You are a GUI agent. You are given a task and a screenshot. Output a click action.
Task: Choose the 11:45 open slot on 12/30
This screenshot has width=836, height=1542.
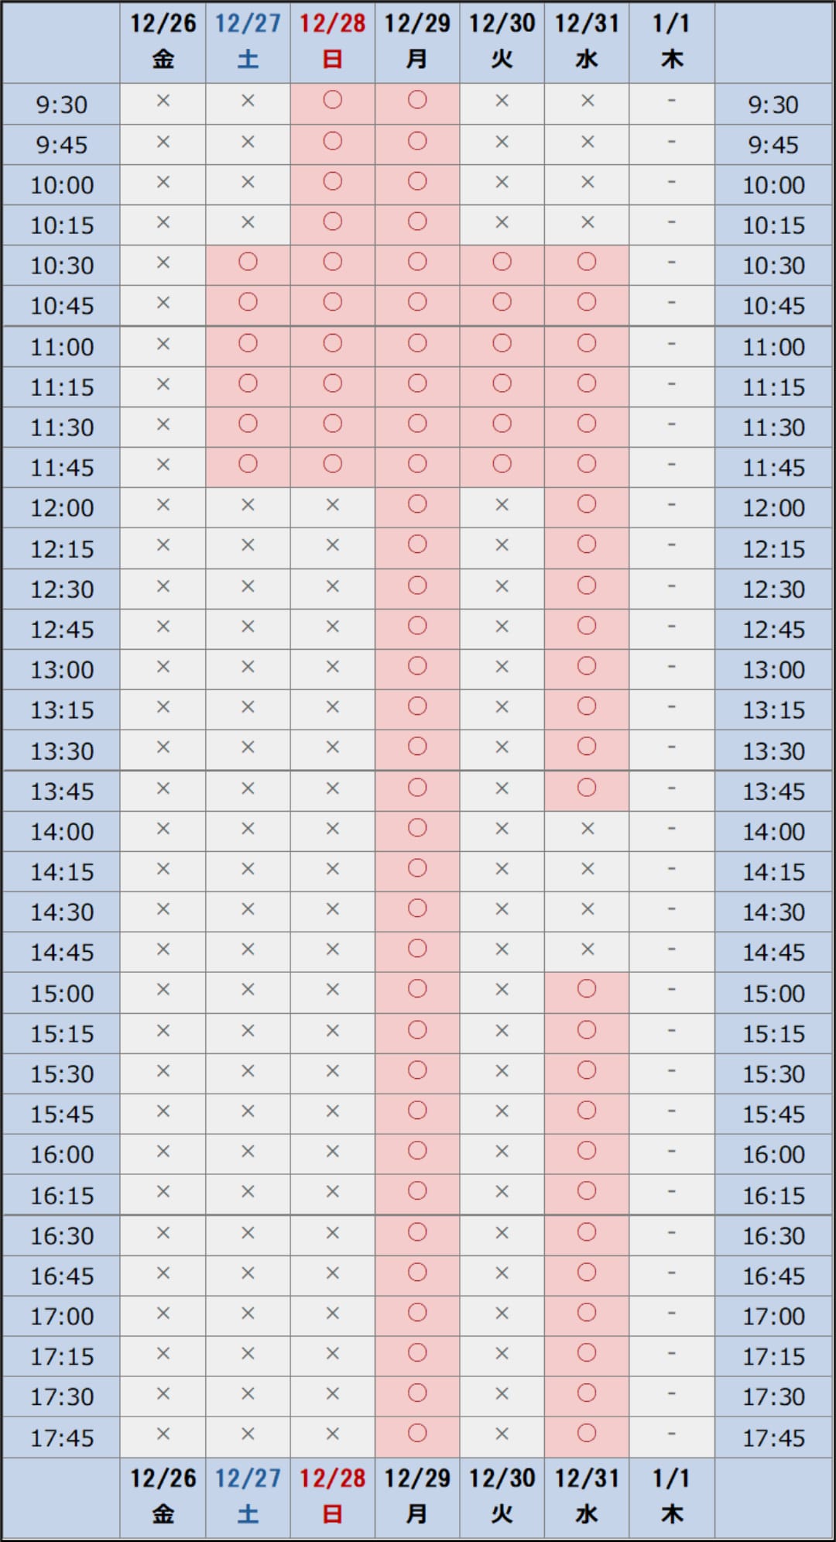click(502, 464)
